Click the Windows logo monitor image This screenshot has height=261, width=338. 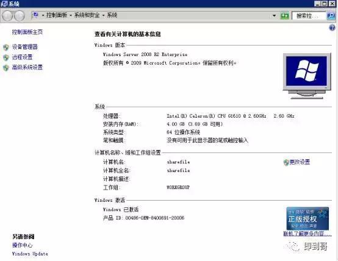[x=307, y=76]
